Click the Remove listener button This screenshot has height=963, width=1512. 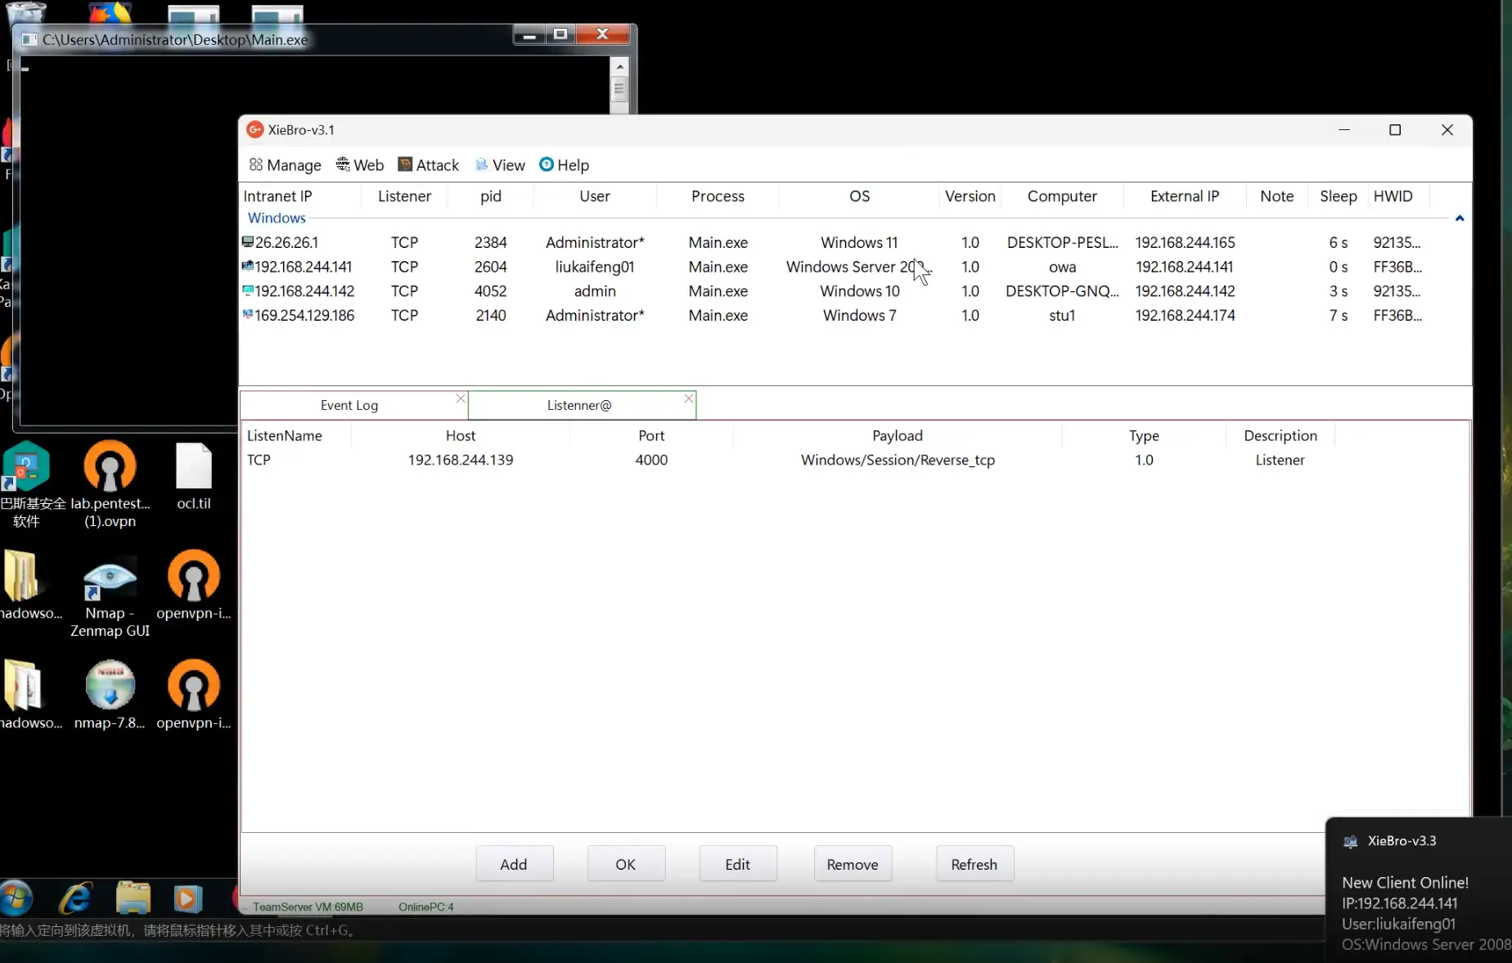(853, 864)
